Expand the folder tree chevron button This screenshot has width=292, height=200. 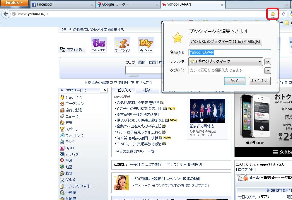pos(268,61)
